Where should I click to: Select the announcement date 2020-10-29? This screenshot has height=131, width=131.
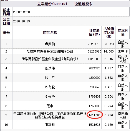tap(21, 21)
